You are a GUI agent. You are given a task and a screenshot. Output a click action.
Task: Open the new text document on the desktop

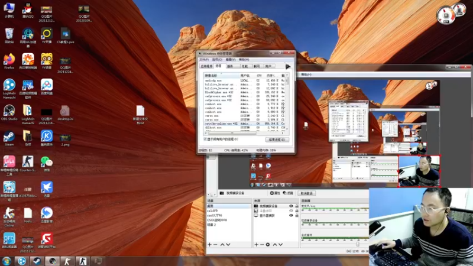coord(140,115)
